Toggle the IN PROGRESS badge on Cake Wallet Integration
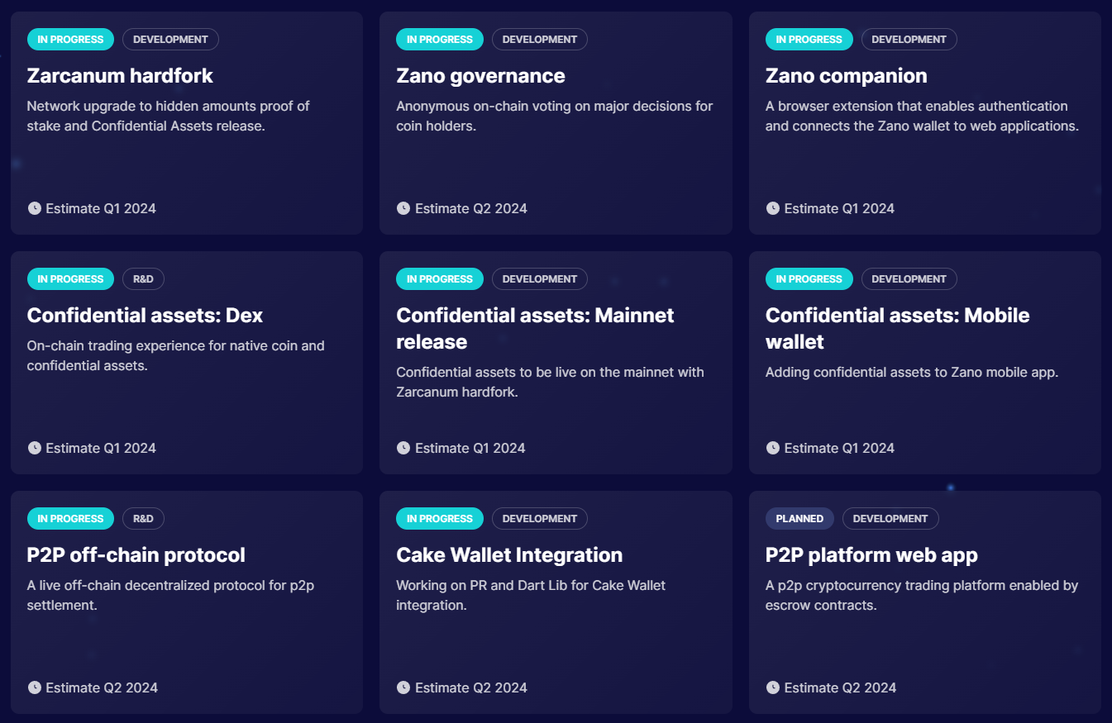This screenshot has width=1112, height=723. (439, 518)
